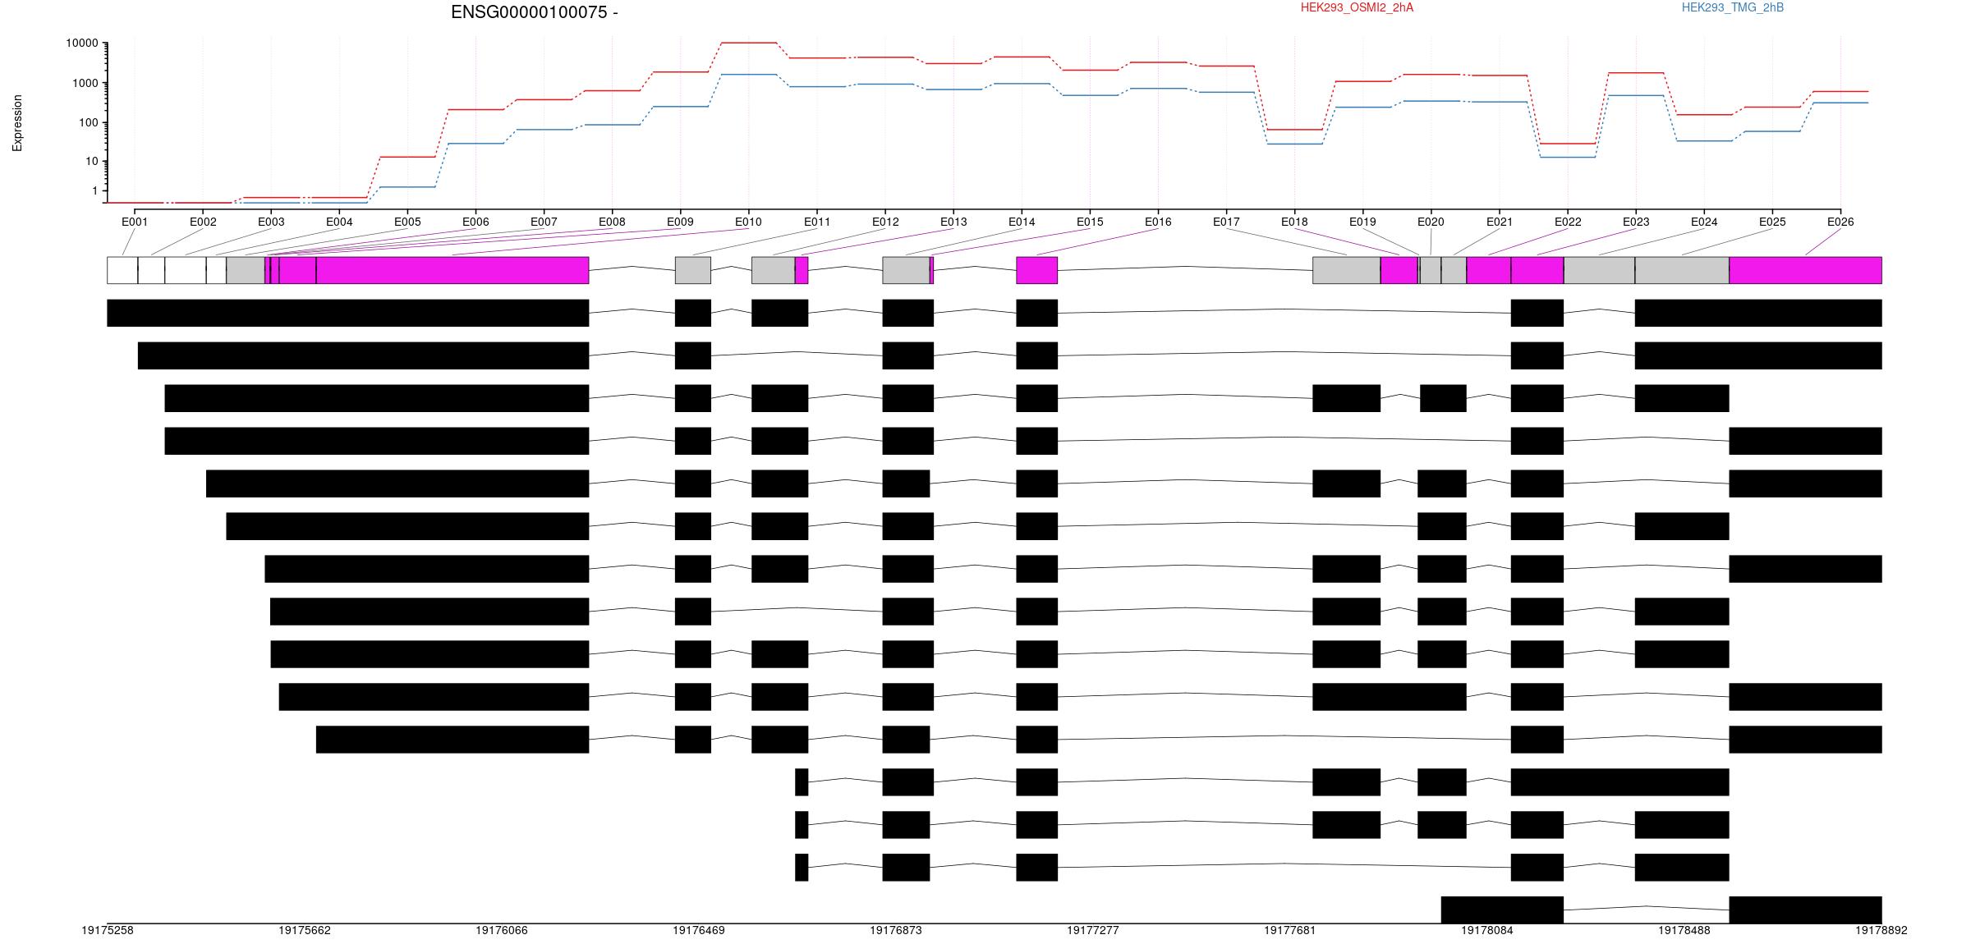Screen dimensions: 1971x944
Task: Select the HEK293_OSMI2_2hA legend label
Action: point(1357,7)
